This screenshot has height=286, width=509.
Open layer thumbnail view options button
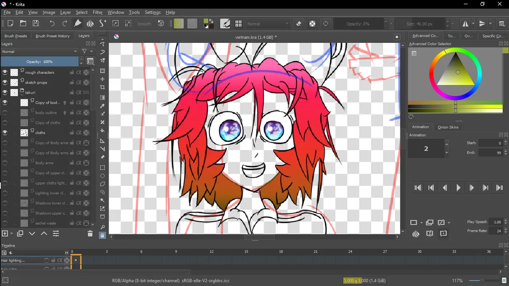pyautogui.click(x=90, y=62)
